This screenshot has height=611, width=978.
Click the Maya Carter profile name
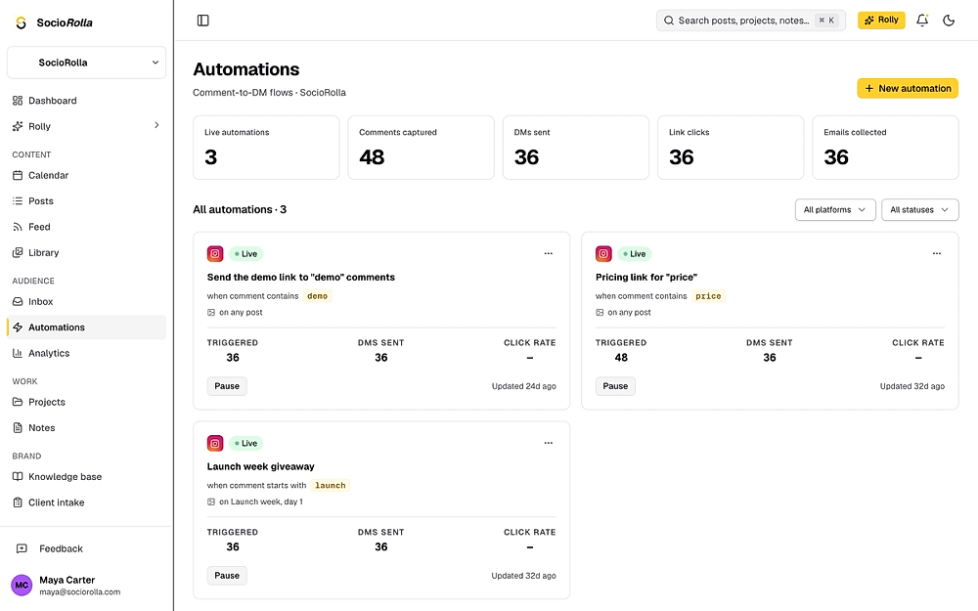[x=67, y=580]
